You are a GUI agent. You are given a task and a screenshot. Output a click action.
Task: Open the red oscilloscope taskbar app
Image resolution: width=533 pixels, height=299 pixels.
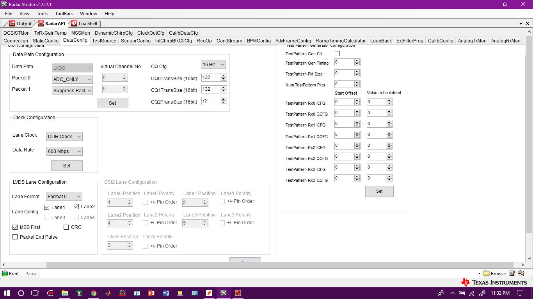click(x=238, y=293)
